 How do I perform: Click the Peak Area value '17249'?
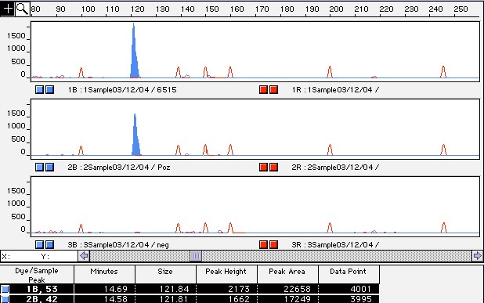tap(298, 299)
